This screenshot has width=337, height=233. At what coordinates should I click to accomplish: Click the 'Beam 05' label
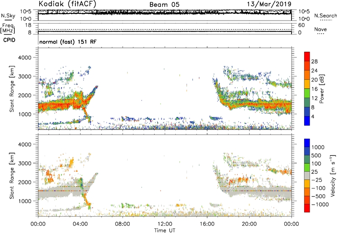(164, 5)
